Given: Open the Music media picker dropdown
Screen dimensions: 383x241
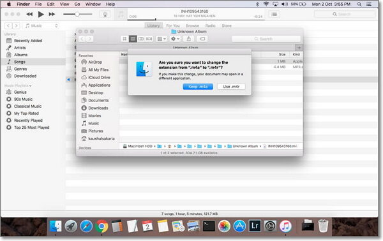Looking at the screenshot, I should click(x=41, y=26).
